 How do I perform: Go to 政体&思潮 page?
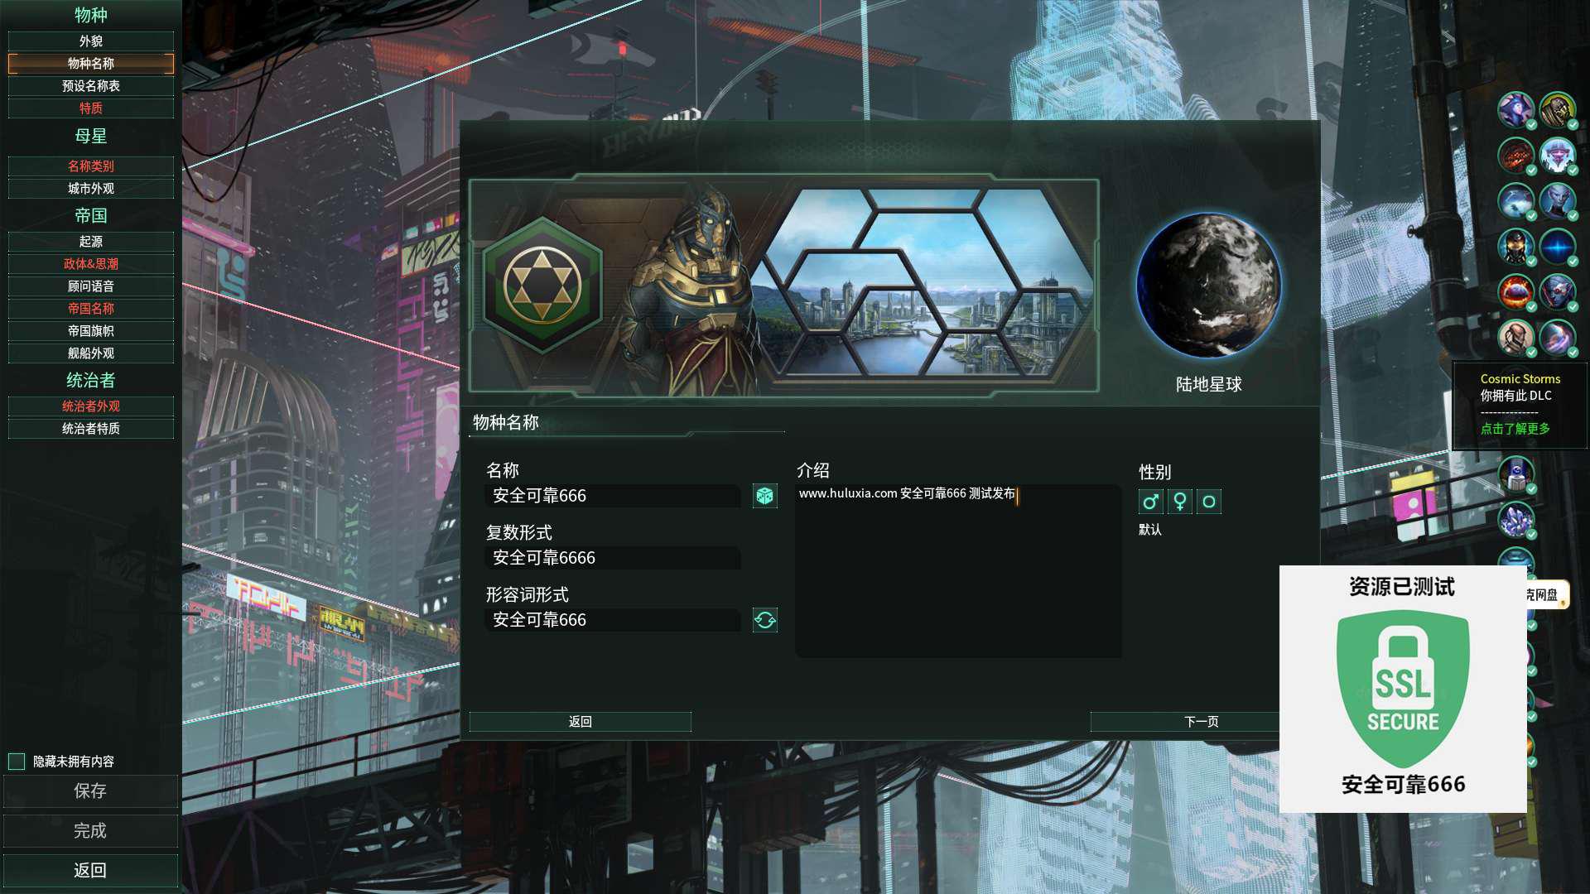(91, 264)
